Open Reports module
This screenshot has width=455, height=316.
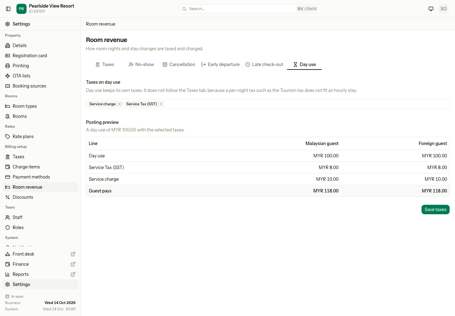point(40,274)
